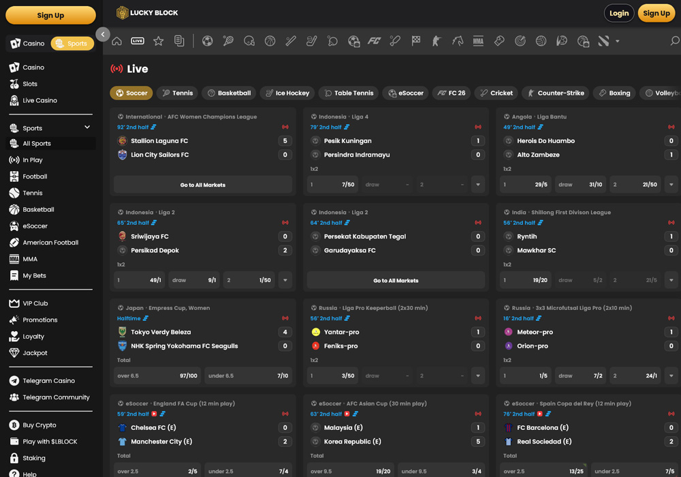Viewport: 681px width, 477px height.
Task: Click the FC icon in sports toolbar
Action: point(374,41)
